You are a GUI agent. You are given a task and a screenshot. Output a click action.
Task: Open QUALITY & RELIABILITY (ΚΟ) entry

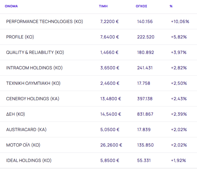34,52
